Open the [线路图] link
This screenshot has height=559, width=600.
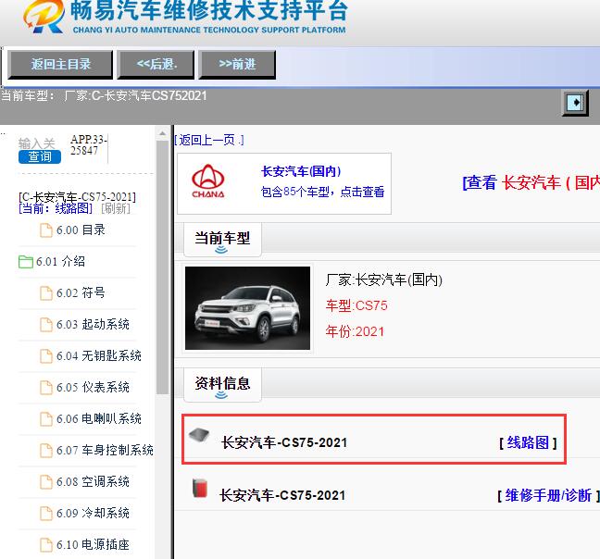click(x=528, y=442)
